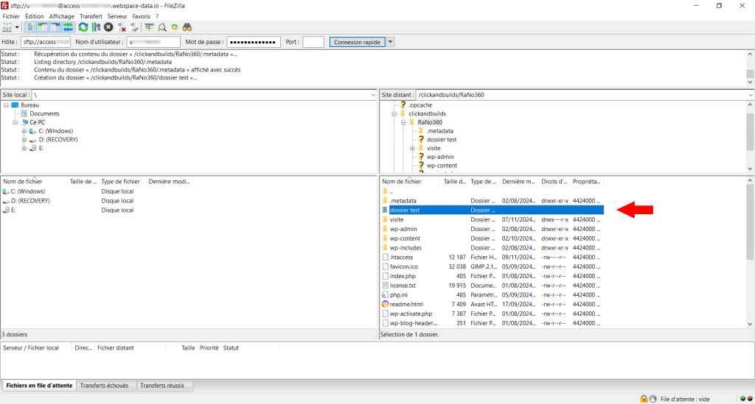Screen dimensions: 755x404
Task: Toggle the local directory tree view
Action: [x=44, y=27]
